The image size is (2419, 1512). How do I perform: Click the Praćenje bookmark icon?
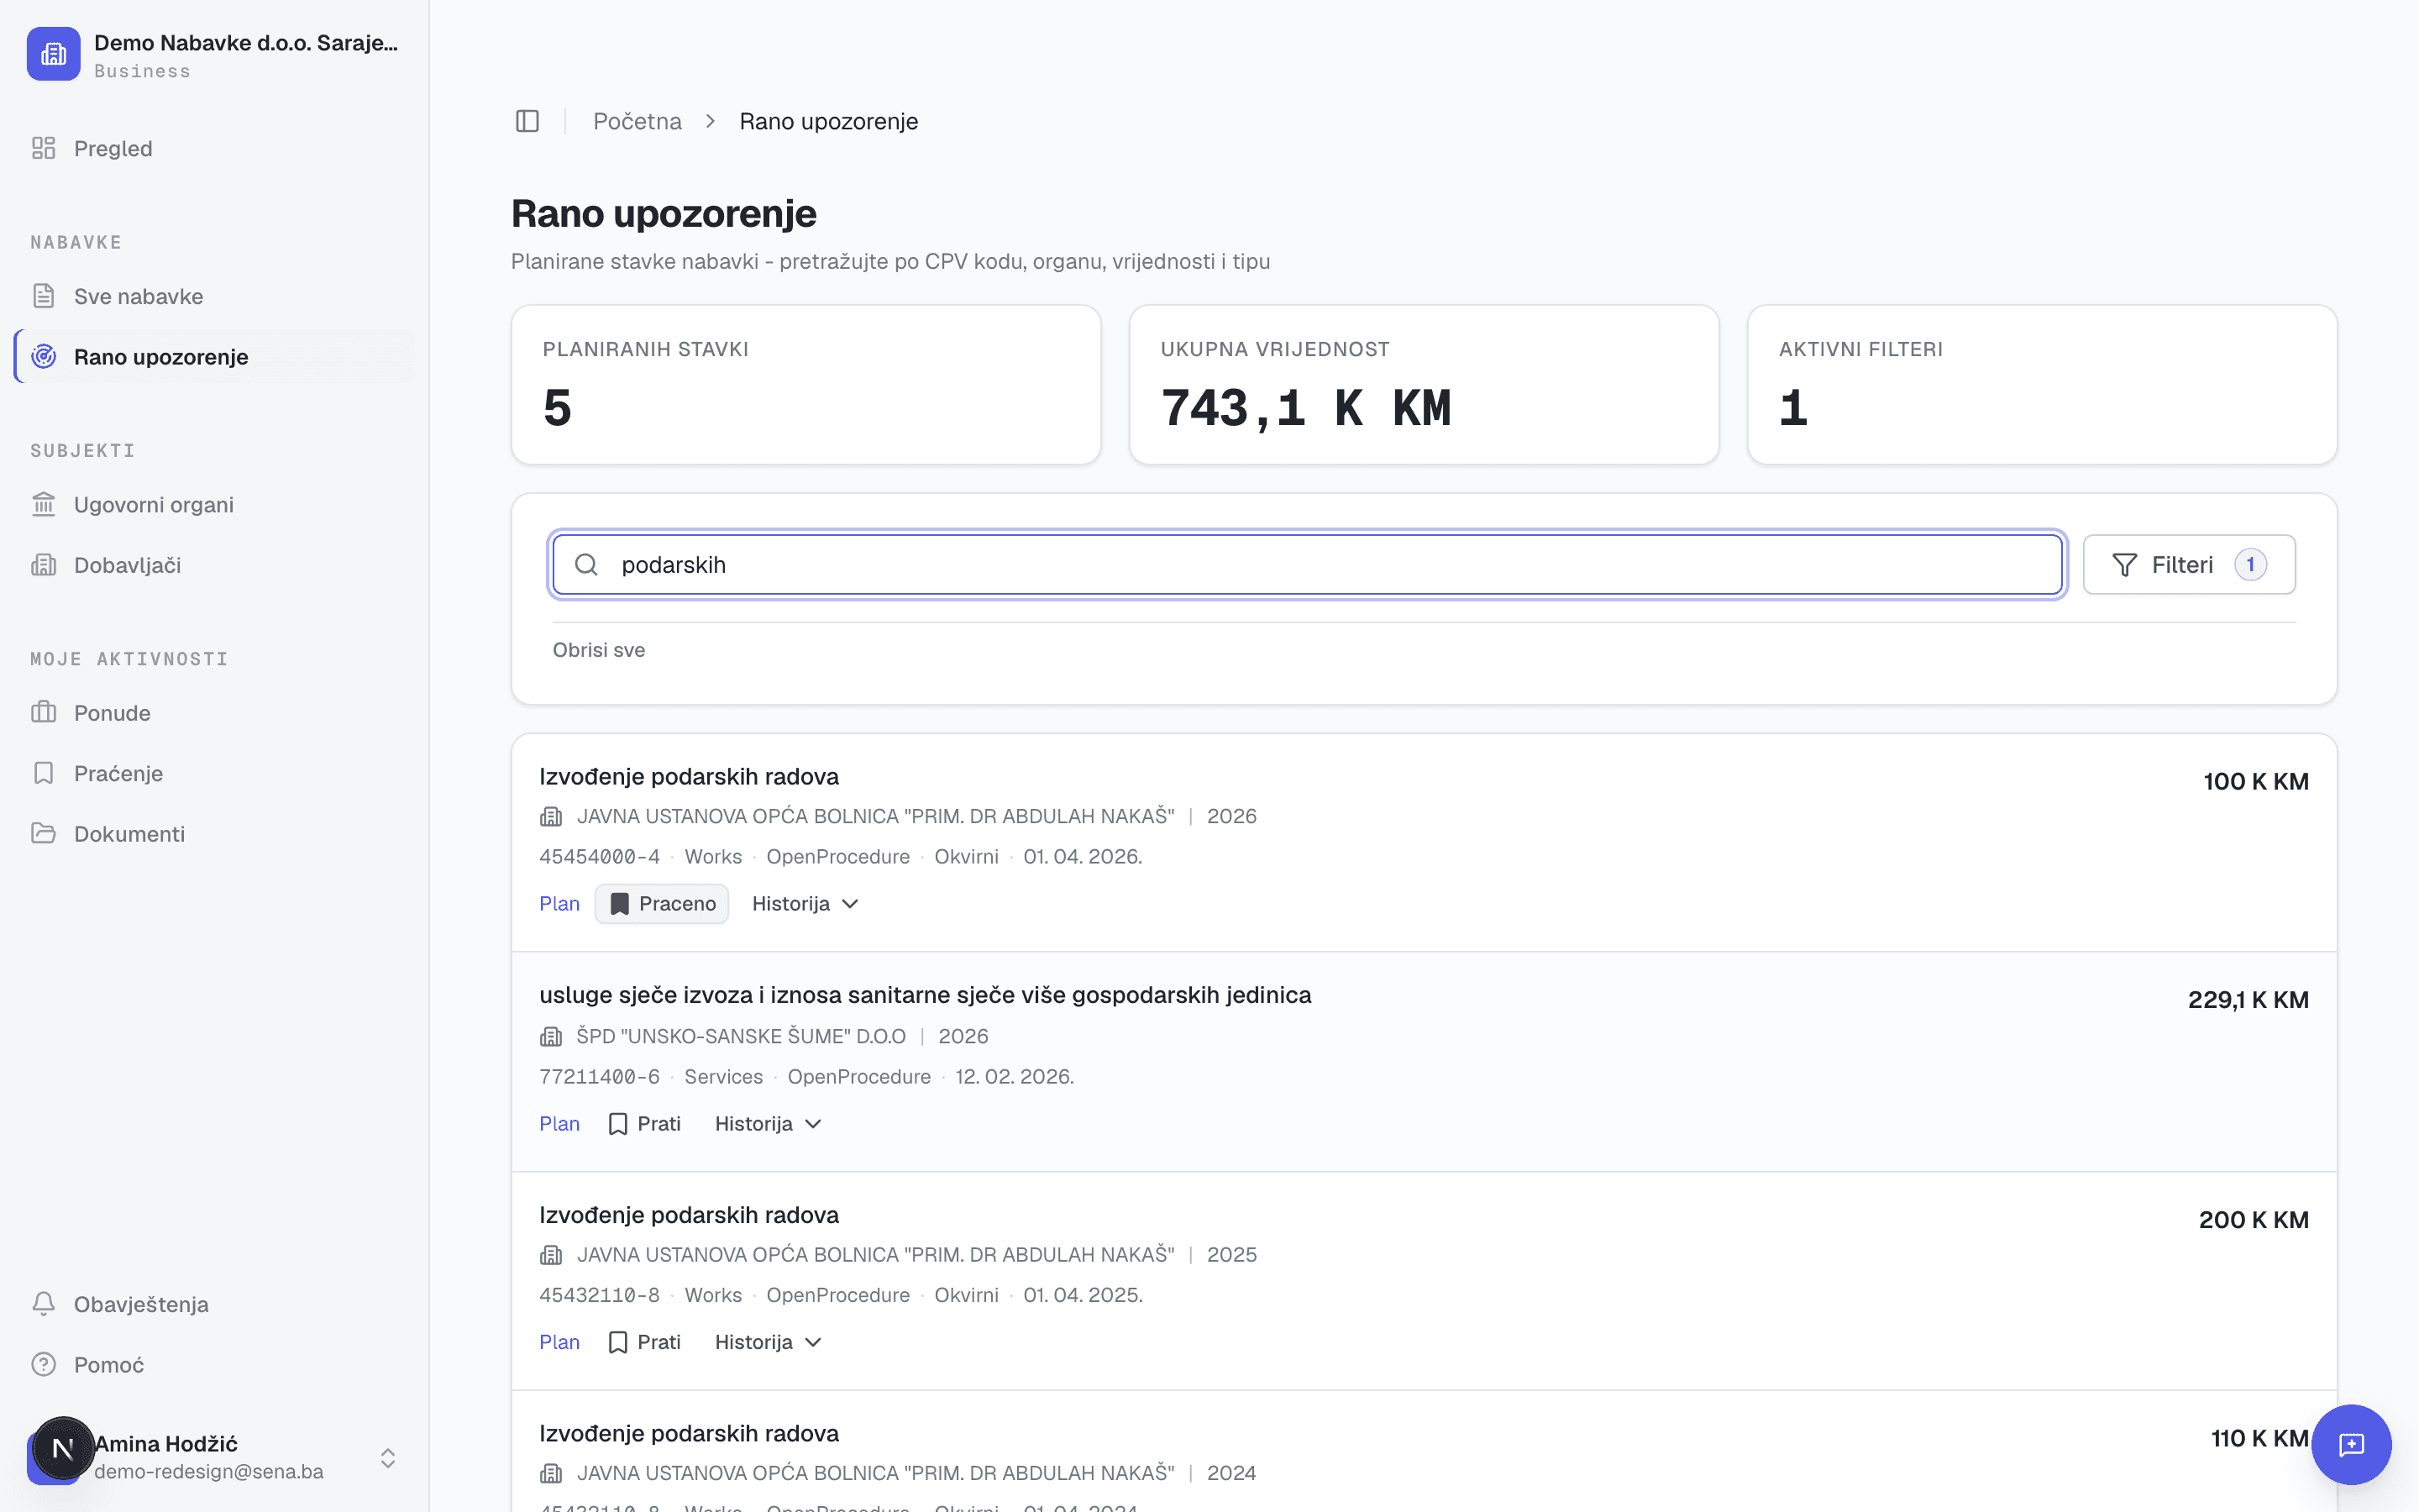(x=43, y=773)
